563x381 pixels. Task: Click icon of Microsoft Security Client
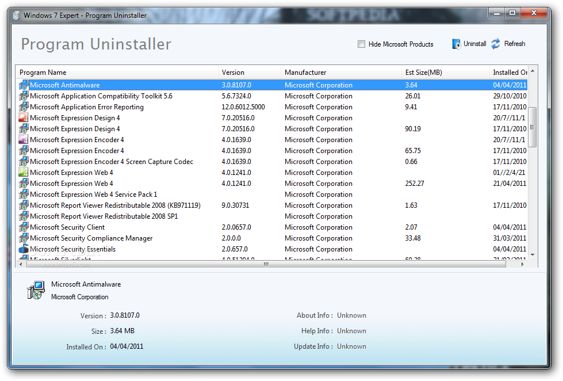[24, 227]
